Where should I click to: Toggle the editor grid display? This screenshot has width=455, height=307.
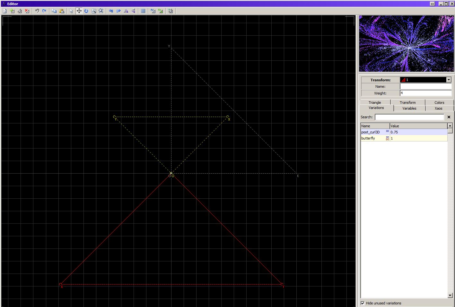[x=143, y=11]
